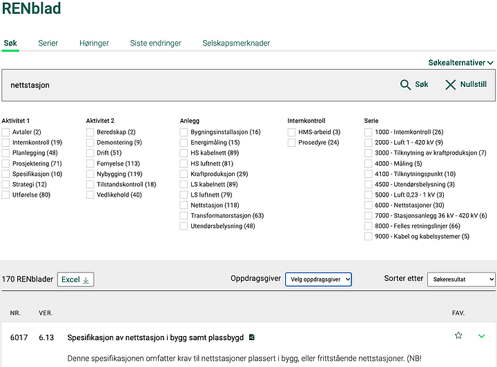Image resolution: width=497 pixels, height=367 pixels.
Task: Click the magnifying glass search icon
Action: pos(405,85)
